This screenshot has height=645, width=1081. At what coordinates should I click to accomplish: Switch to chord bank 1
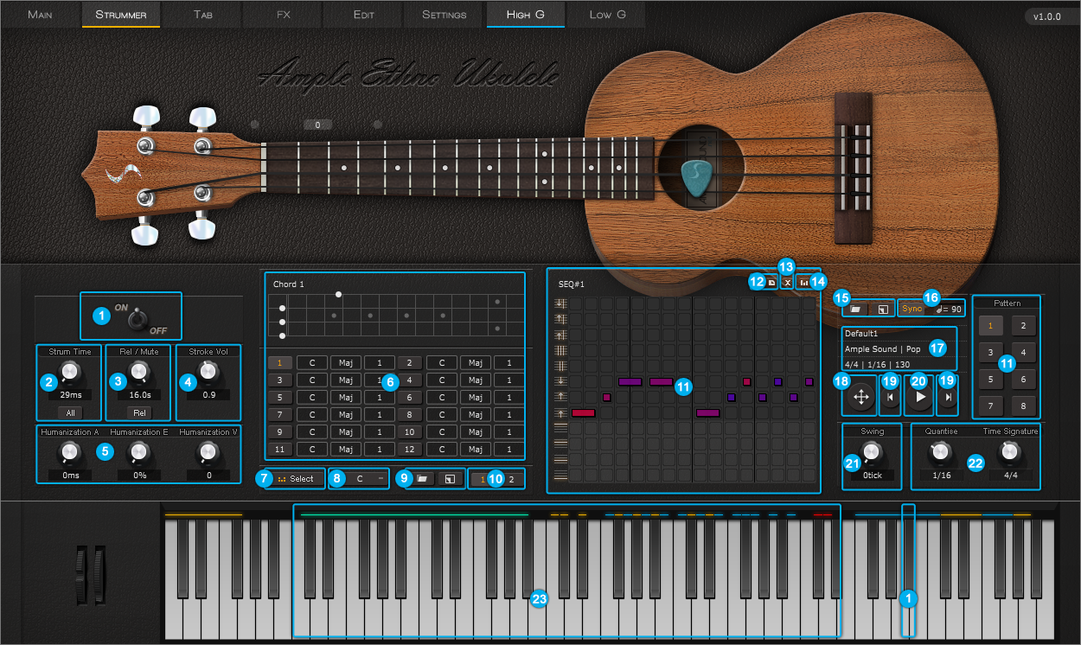483,478
